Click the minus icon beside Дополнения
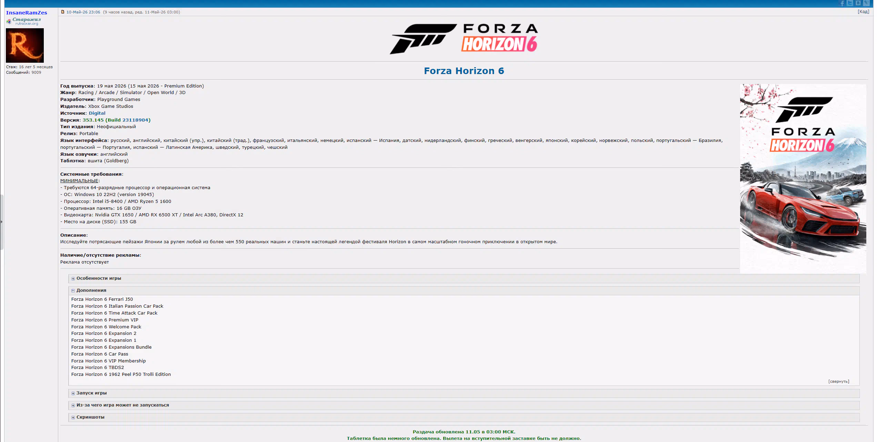877x442 pixels. [x=73, y=290]
